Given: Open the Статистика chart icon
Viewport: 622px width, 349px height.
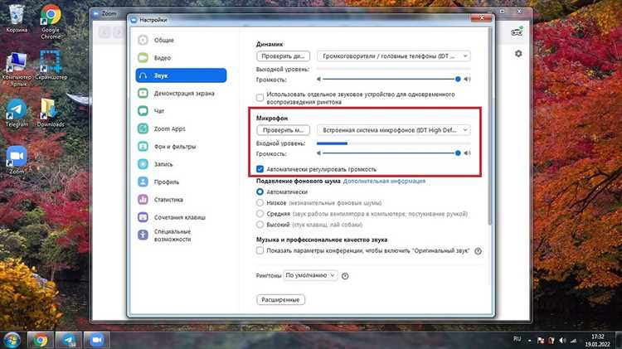Looking at the screenshot, I should click(143, 200).
